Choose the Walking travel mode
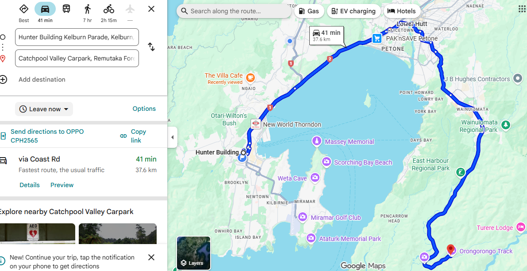Screen dimensions: 527x271 [x=87, y=10]
